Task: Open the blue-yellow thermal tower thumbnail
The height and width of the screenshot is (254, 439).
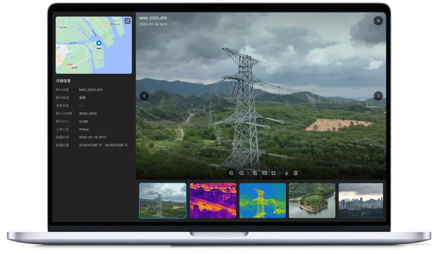Action: click(x=263, y=201)
